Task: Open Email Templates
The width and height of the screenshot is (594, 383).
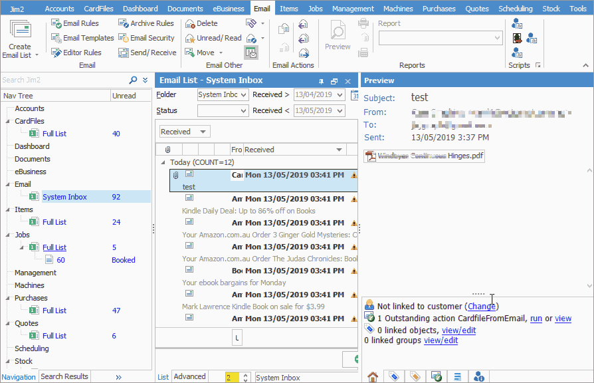Action: [81, 37]
